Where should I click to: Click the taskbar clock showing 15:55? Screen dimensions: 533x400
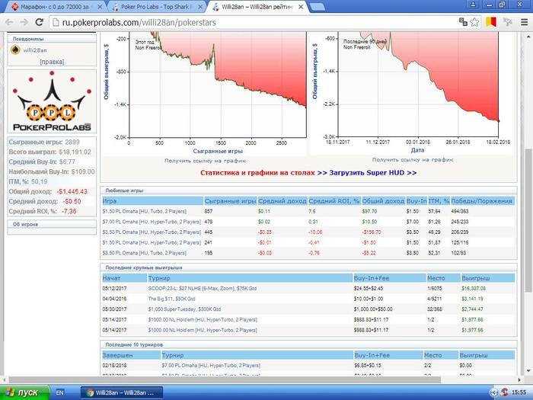(519, 392)
